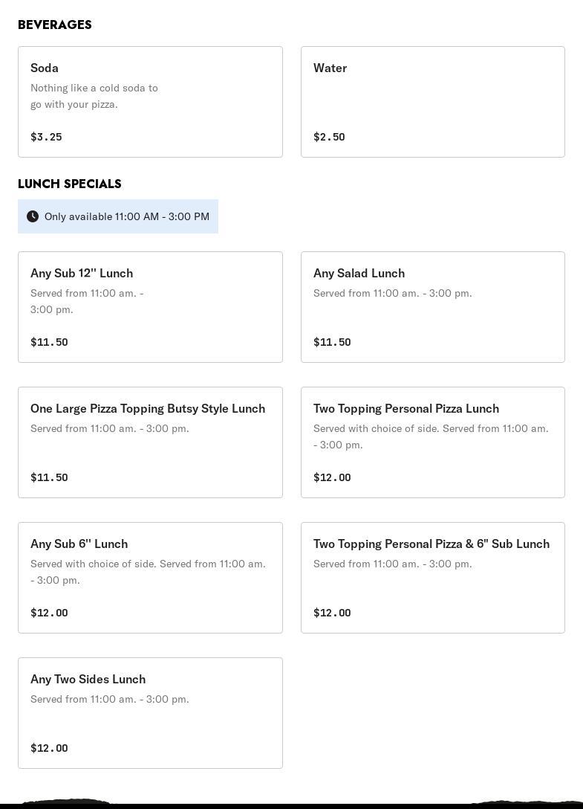Click the Any Salad Lunch $11.50 price

click(332, 342)
